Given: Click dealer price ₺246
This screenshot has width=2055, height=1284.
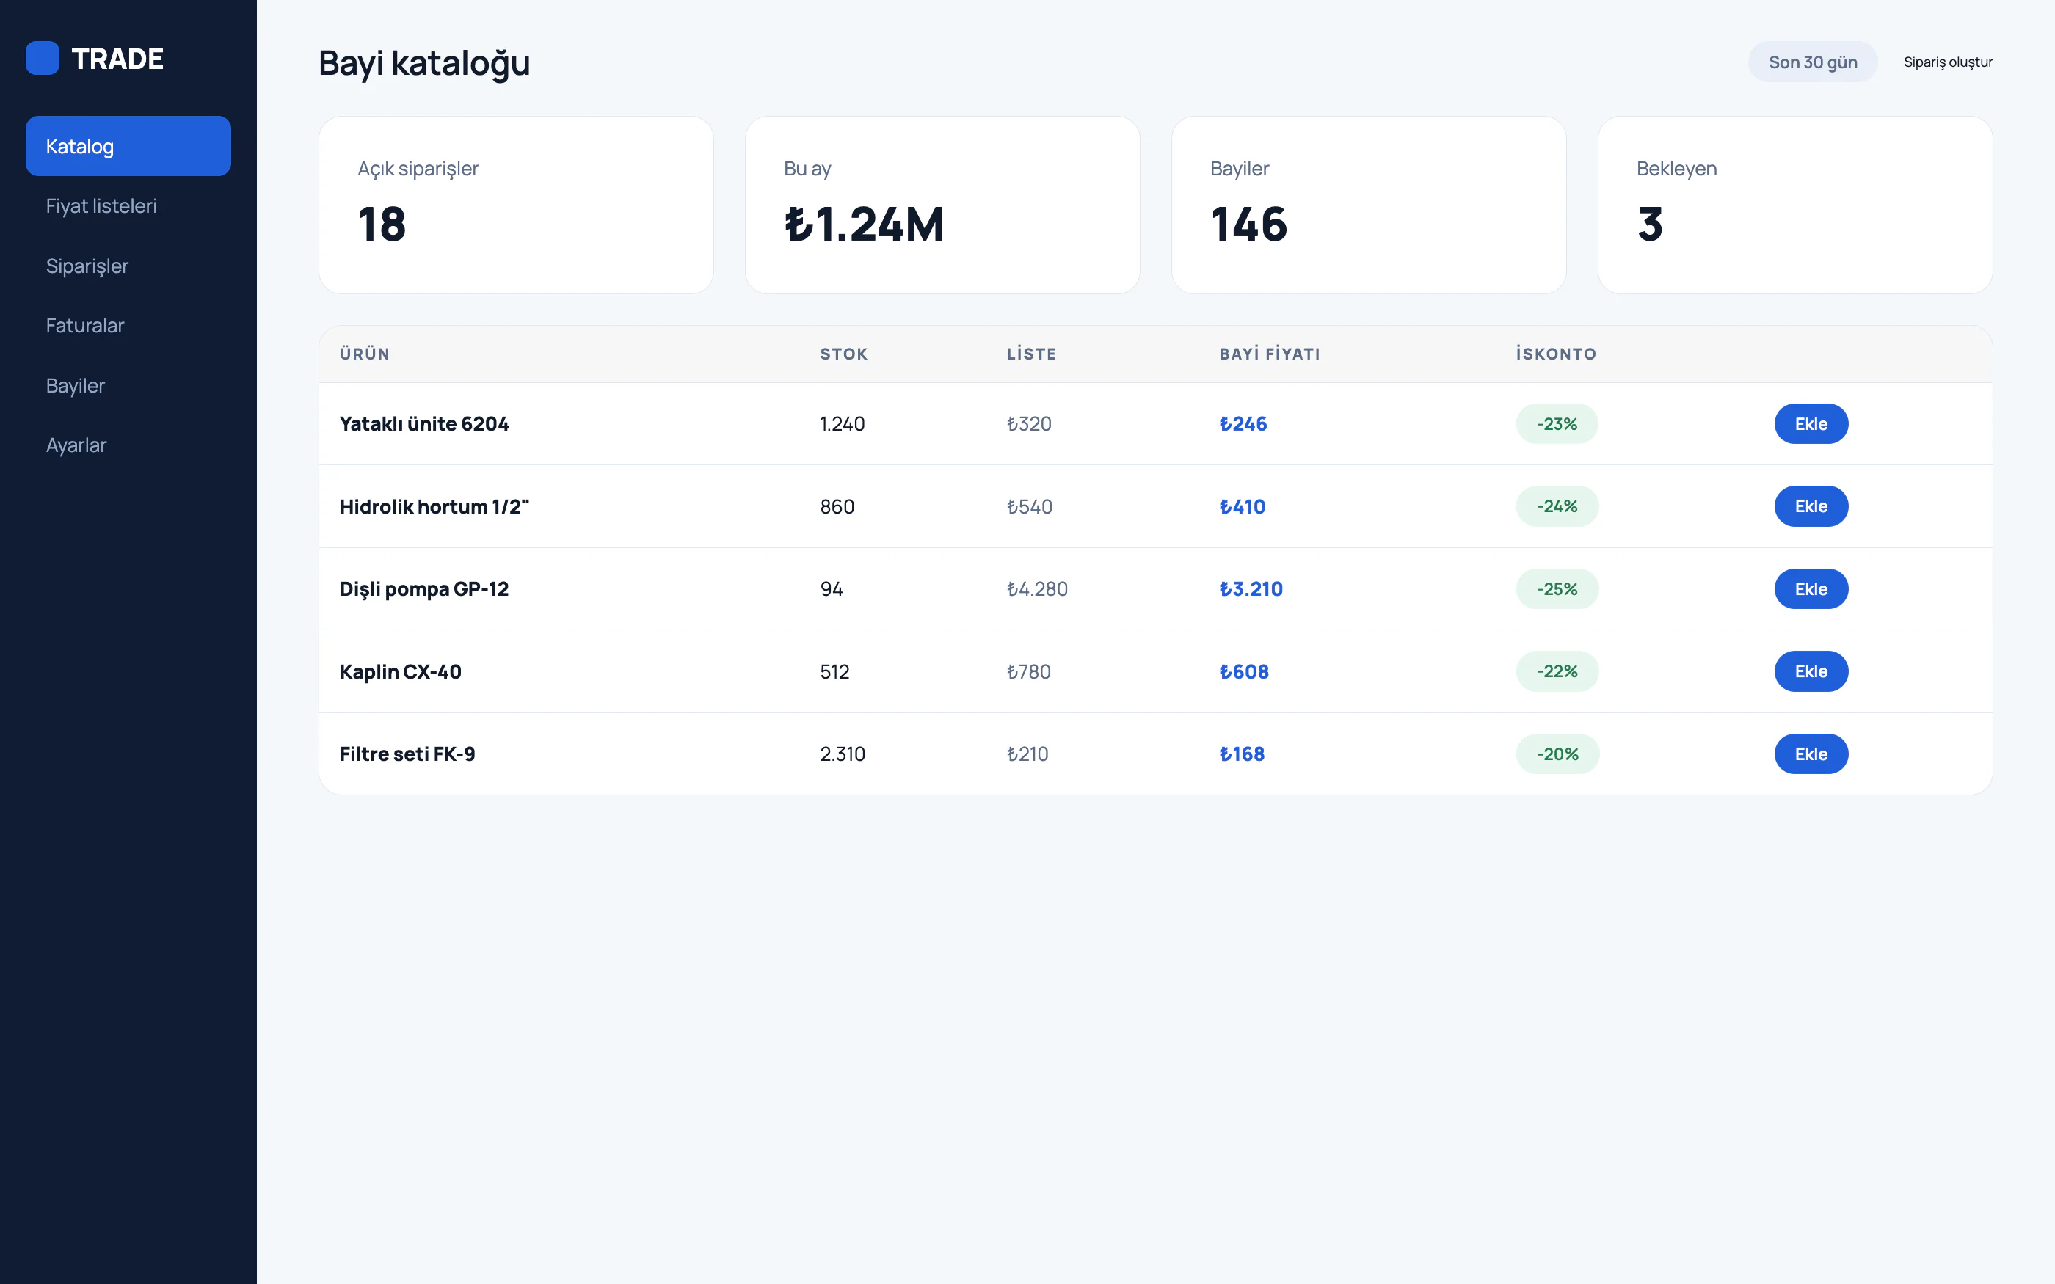Looking at the screenshot, I should 1243,424.
